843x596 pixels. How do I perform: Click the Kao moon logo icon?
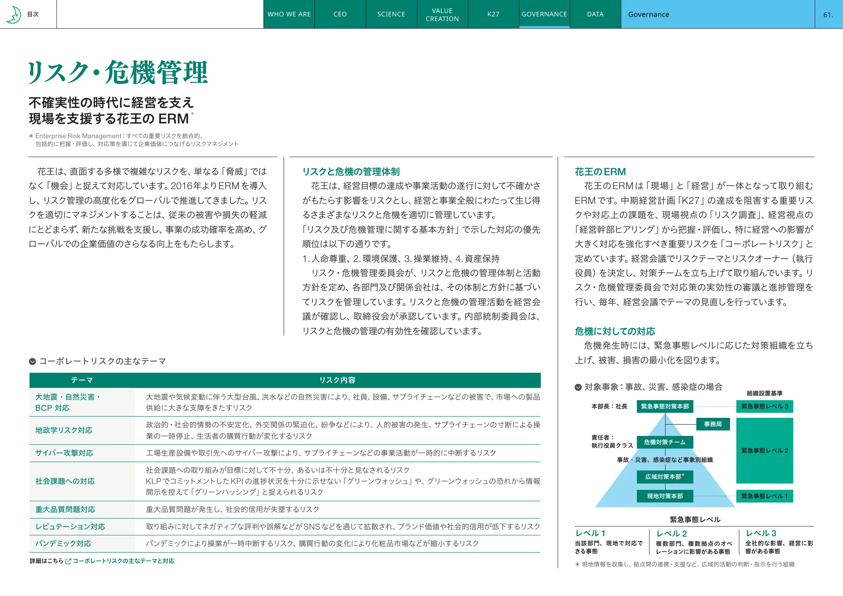pos(13,14)
